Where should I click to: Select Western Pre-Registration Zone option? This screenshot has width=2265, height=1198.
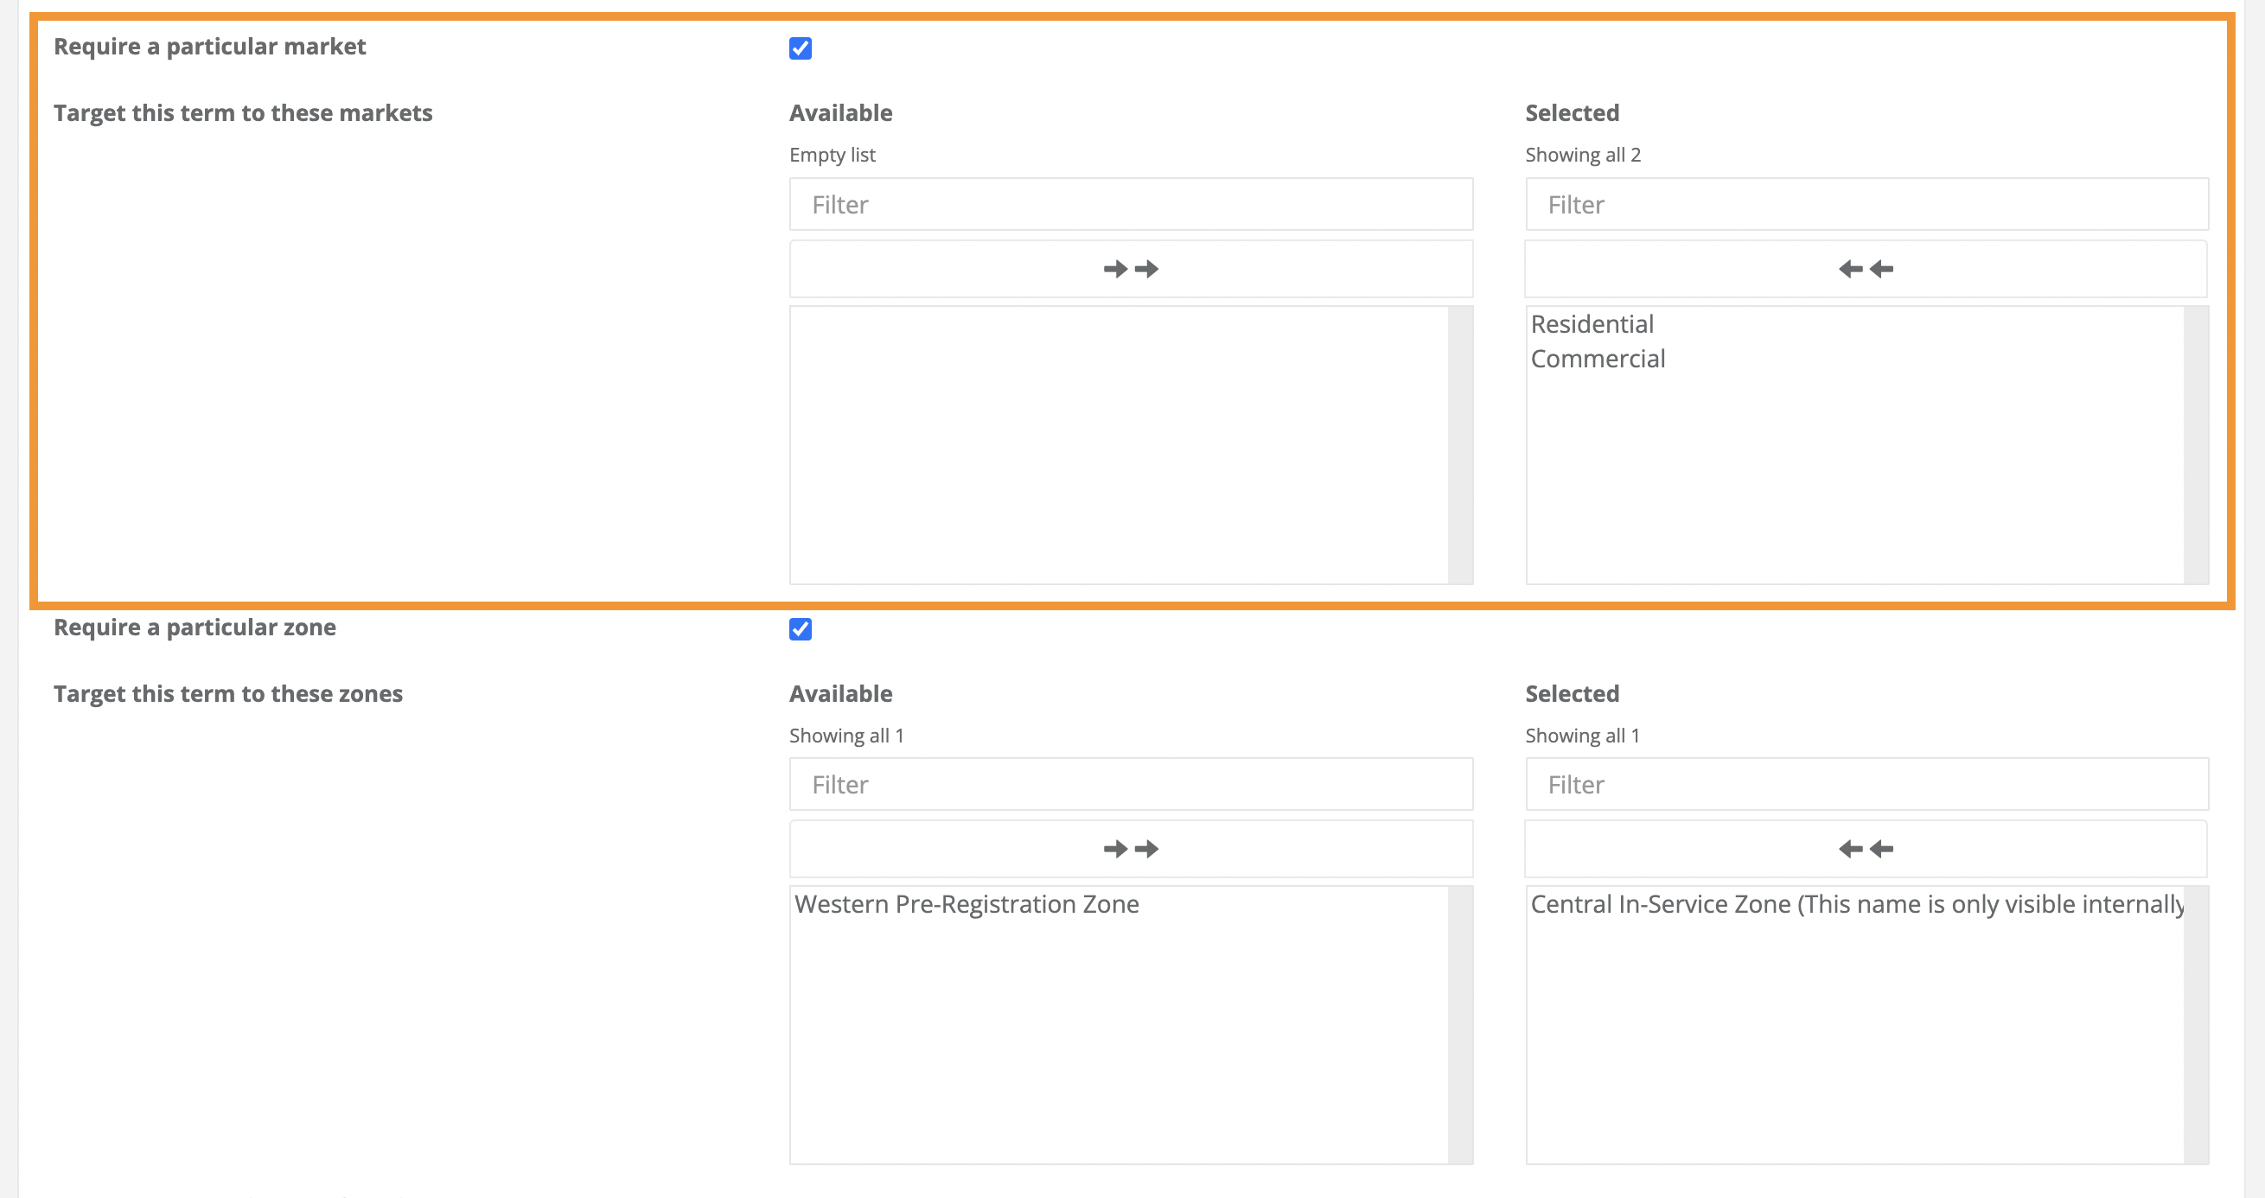pos(967,904)
